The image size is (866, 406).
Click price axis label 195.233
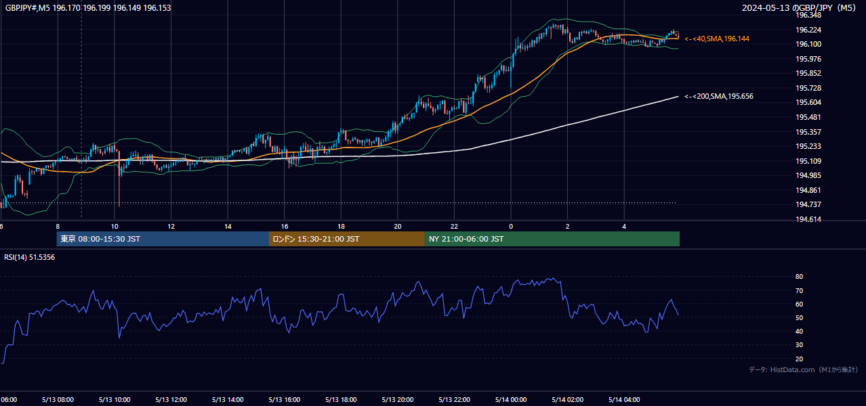(x=808, y=146)
